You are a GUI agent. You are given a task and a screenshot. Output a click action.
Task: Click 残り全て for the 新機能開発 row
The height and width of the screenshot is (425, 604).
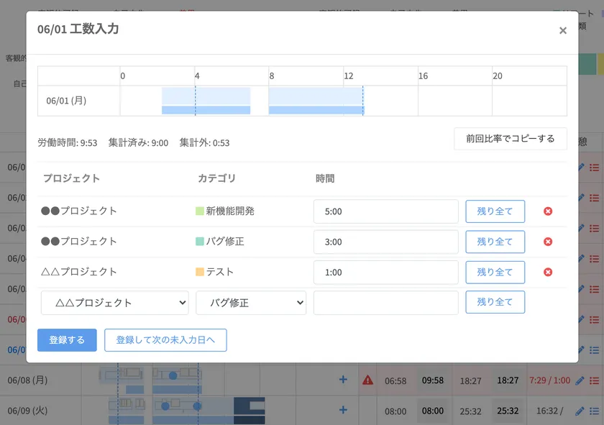click(495, 211)
